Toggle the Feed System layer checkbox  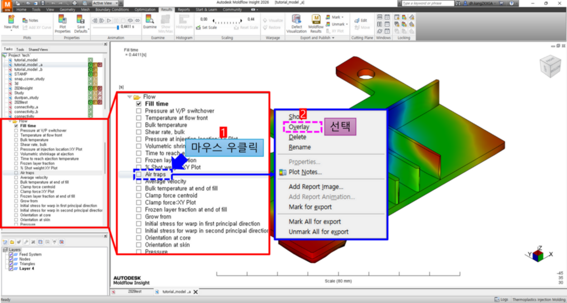tap(11, 254)
